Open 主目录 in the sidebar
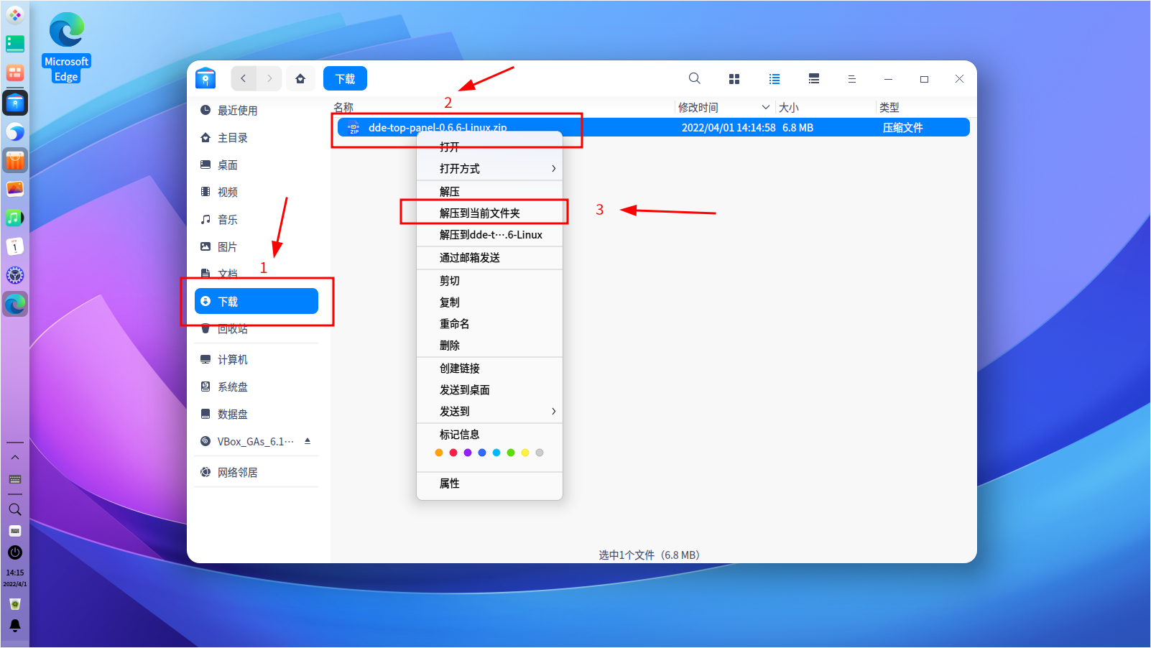 pyautogui.click(x=256, y=138)
